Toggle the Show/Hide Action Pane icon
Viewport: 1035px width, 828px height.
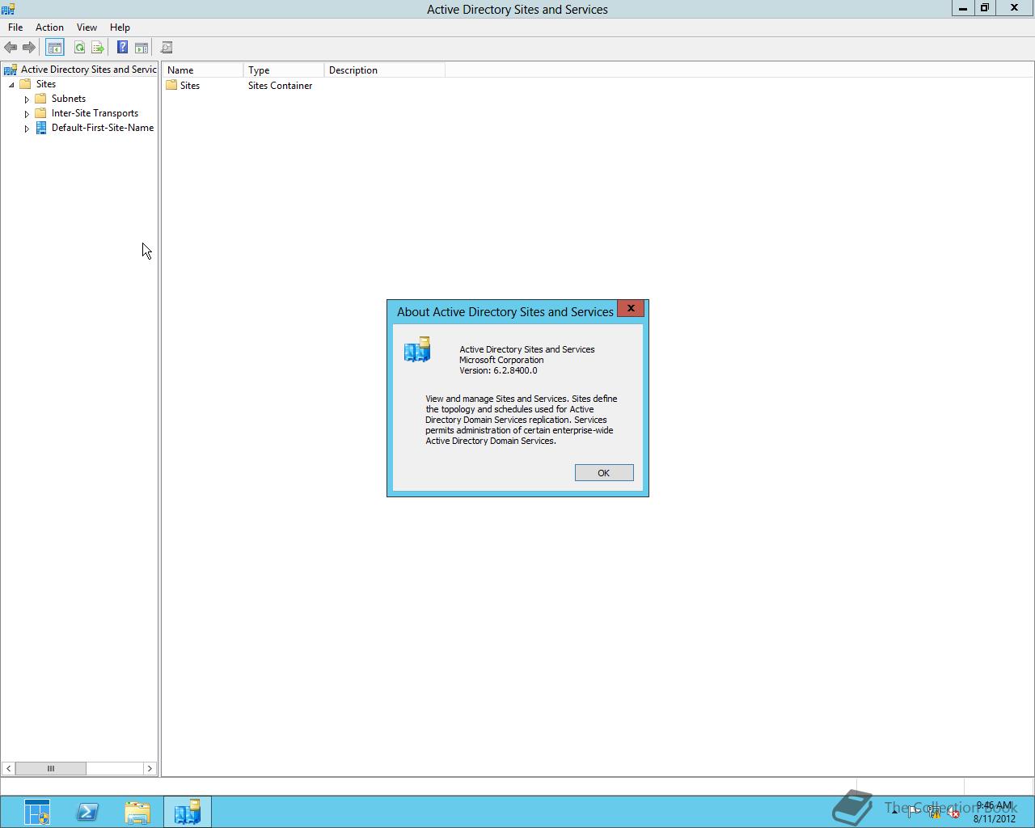tap(142, 48)
